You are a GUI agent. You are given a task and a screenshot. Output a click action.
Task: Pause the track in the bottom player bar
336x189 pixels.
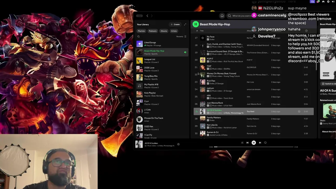(254, 143)
